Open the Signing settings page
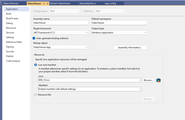185x120 pixels. [x=10, y=47]
